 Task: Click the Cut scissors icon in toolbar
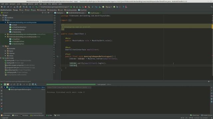click(14, 7)
